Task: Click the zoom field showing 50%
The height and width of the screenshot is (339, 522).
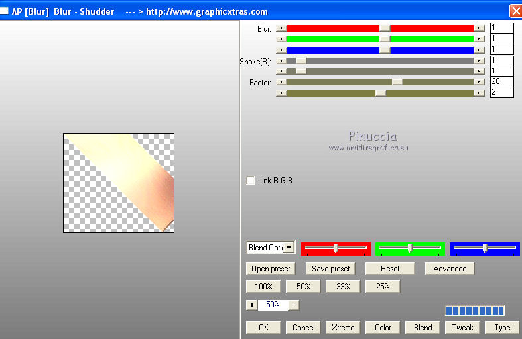Action: [273, 305]
